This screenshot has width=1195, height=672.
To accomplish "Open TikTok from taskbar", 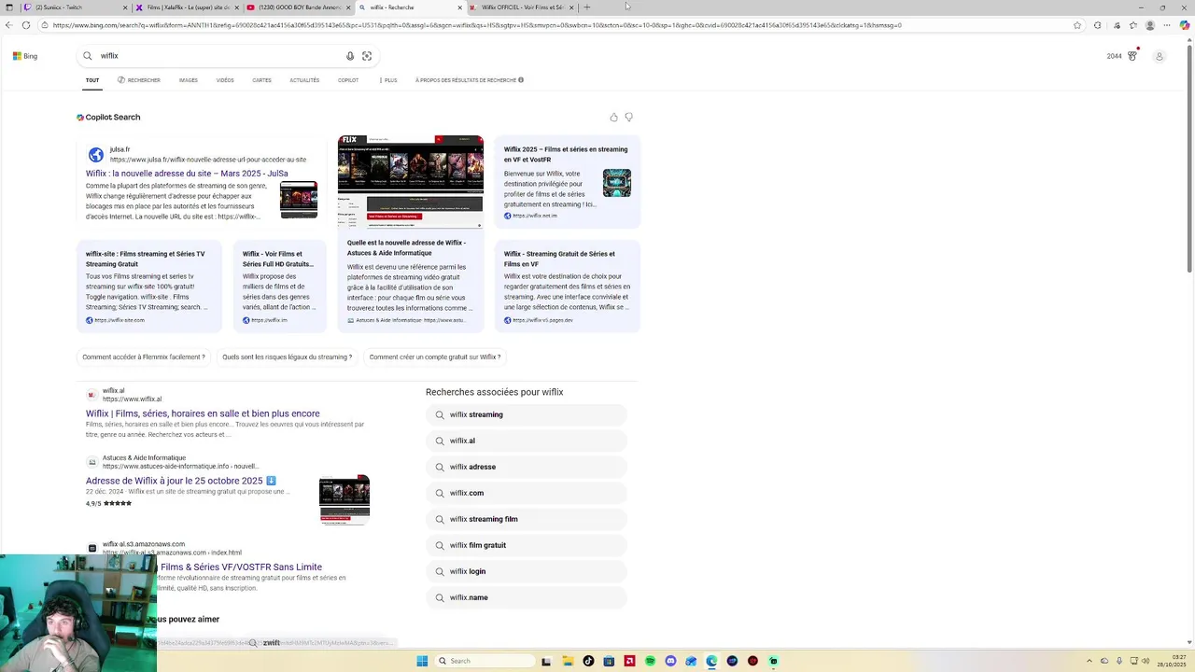I will tap(588, 661).
